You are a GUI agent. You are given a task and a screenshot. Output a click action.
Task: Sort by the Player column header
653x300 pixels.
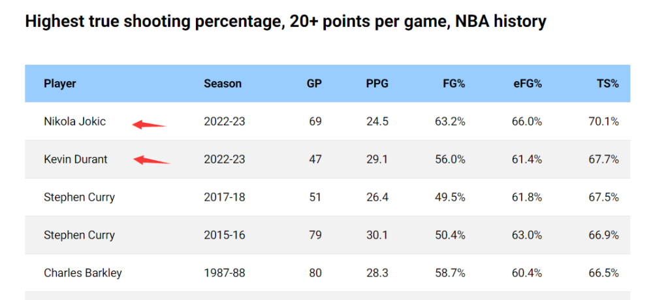pyautogui.click(x=60, y=84)
